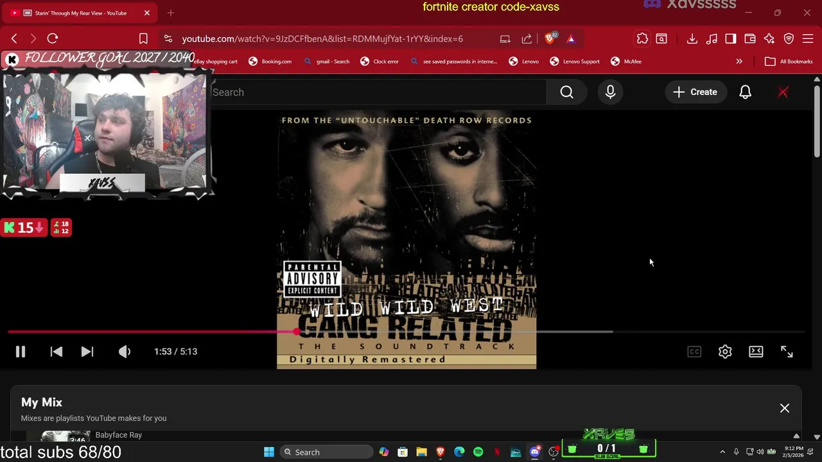This screenshot has width=822, height=462.
Task: Select the Starin' Through My Rear View tab
Action: [80, 13]
